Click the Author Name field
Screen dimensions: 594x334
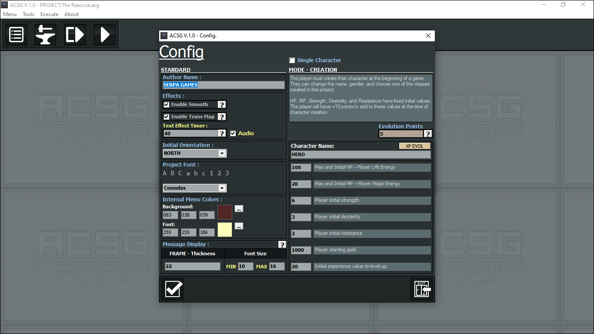[224, 85]
